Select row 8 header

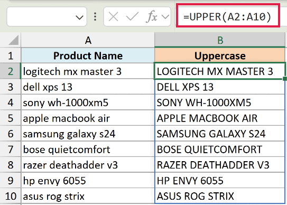pos(11,164)
